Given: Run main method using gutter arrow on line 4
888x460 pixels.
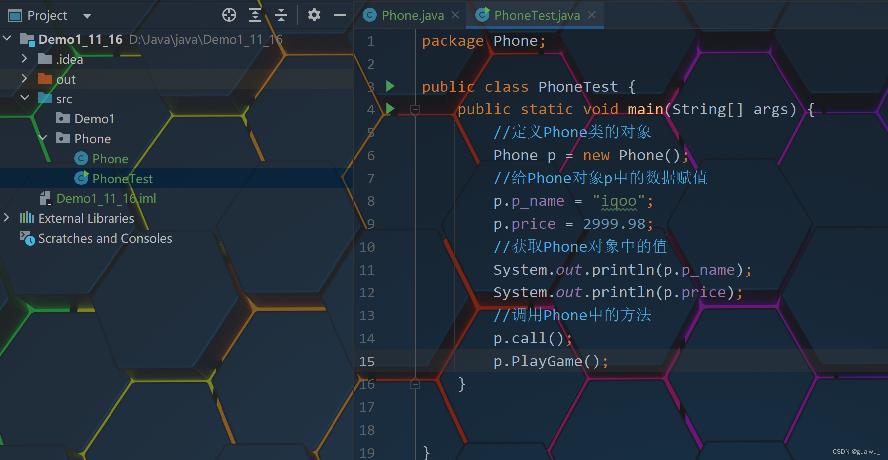Looking at the screenshot, I should [x=390, y=109].
